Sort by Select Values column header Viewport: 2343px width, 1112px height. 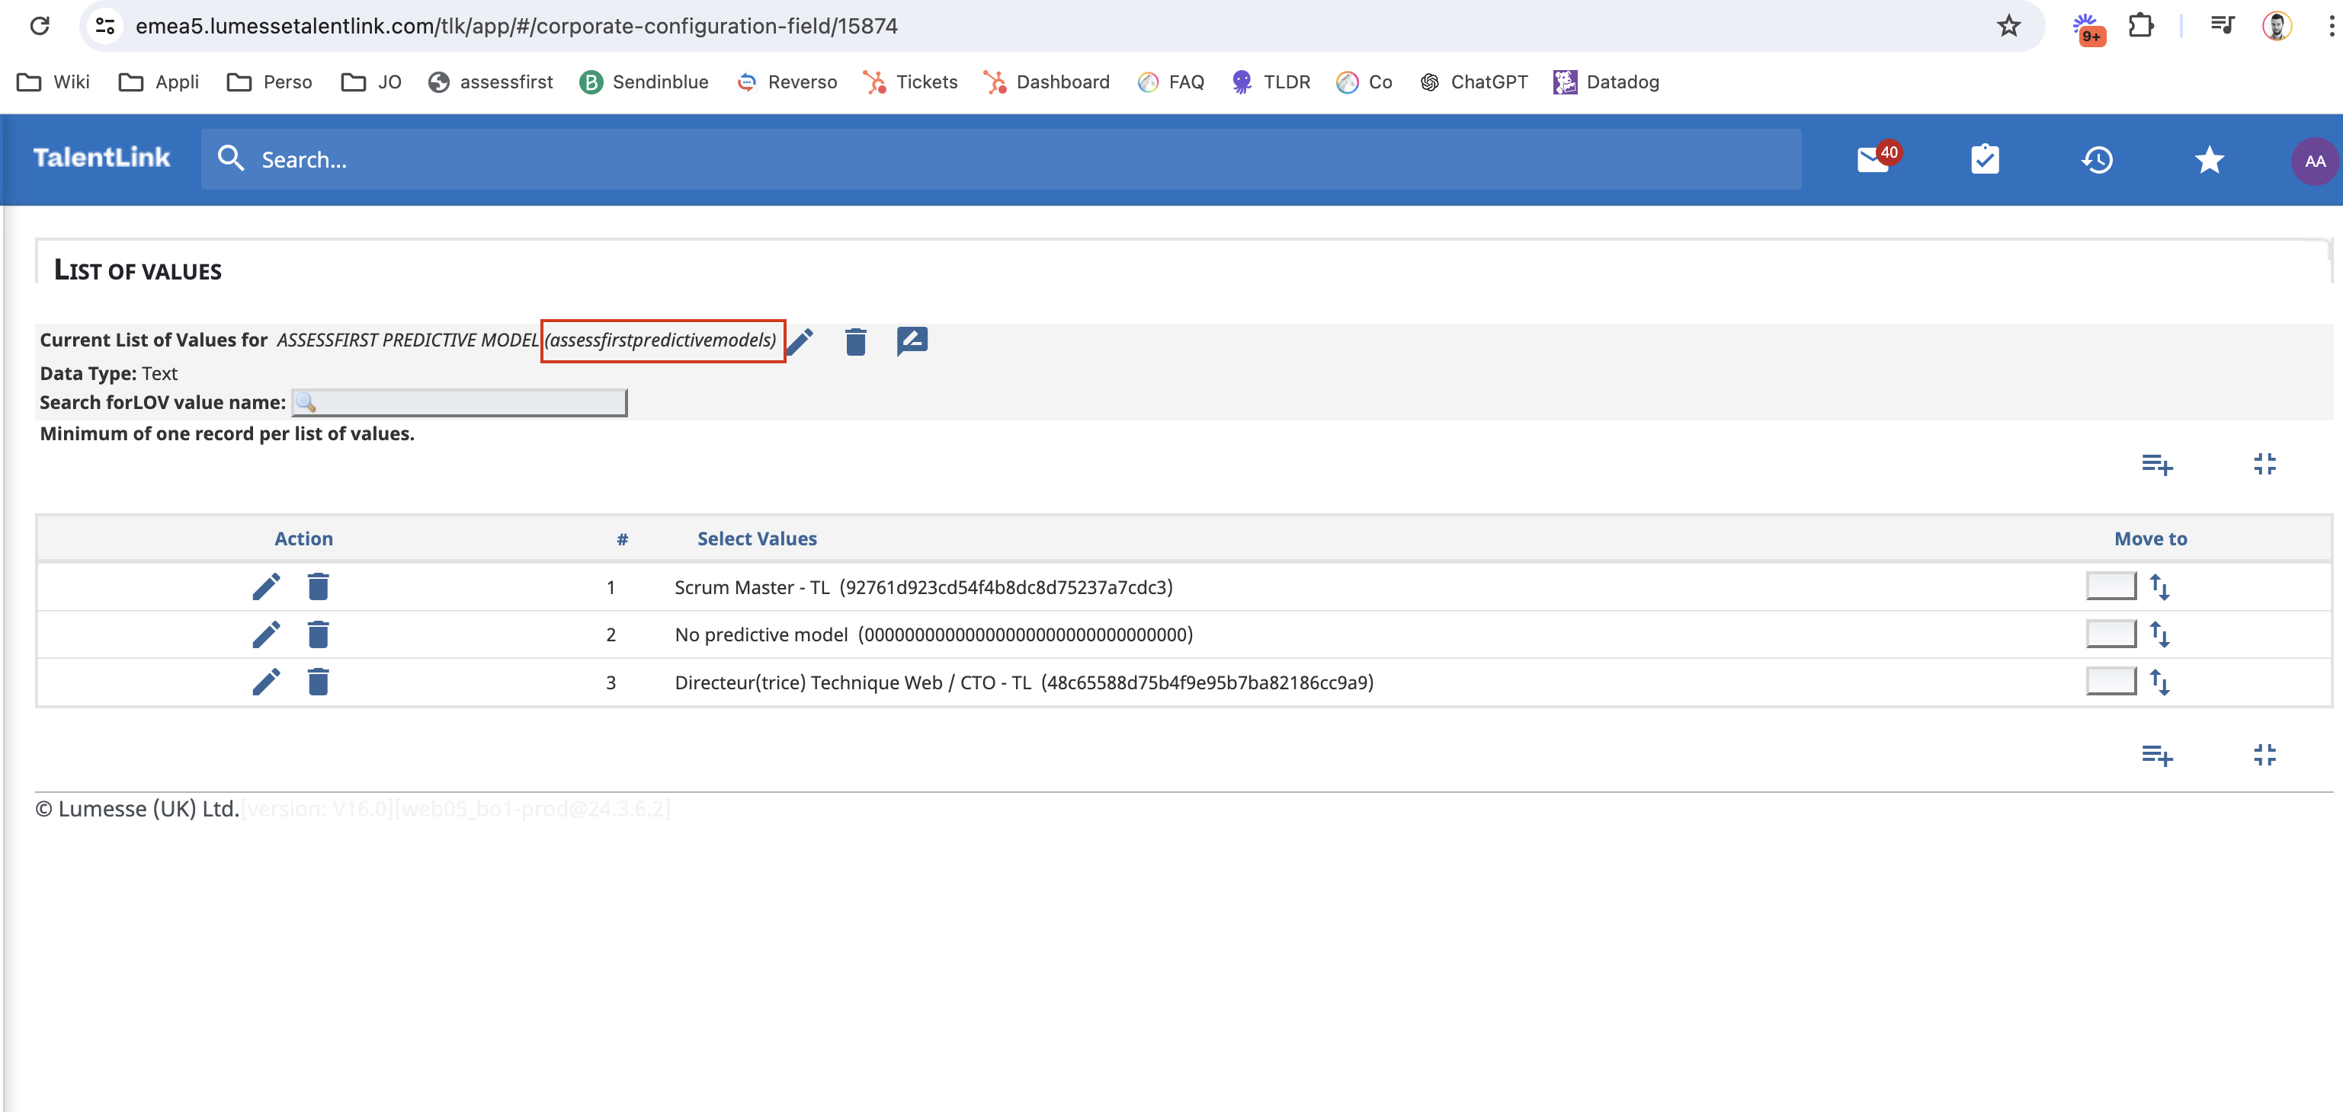click(757, 538)
